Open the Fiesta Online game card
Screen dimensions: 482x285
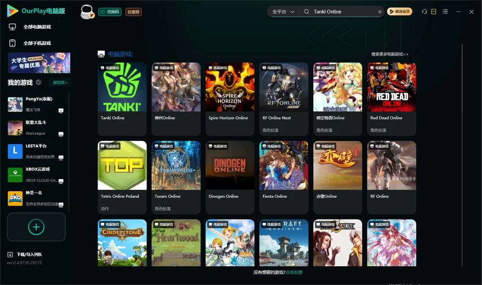284,177
